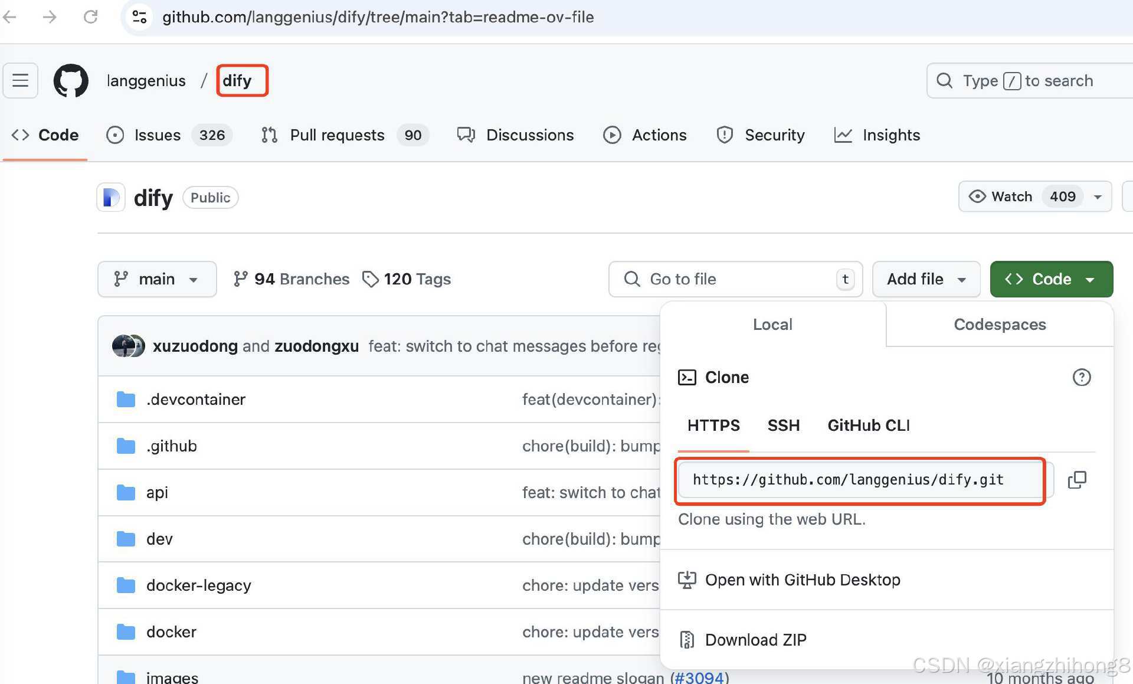Click Download ZIP
Viewport: 1133px width, 684px height.
coord(756,640)
